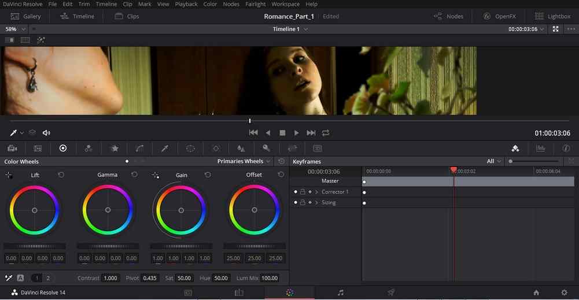
Task: Open the Curves palette icon
Action: click(x=139, y=149)
